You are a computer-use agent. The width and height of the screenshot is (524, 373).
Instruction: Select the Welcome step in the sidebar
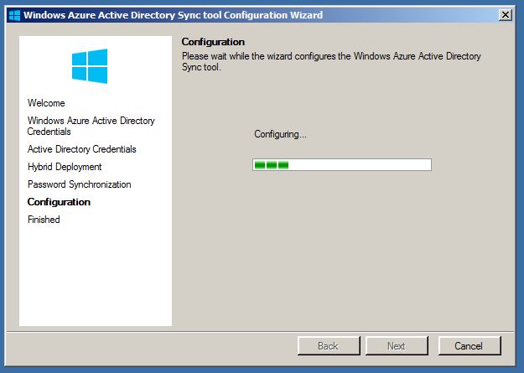coord(46,103)
